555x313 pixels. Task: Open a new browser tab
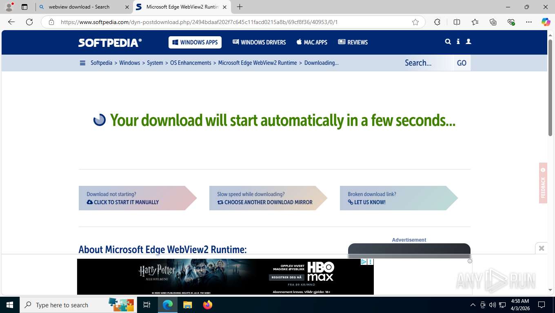click(240, 7)
